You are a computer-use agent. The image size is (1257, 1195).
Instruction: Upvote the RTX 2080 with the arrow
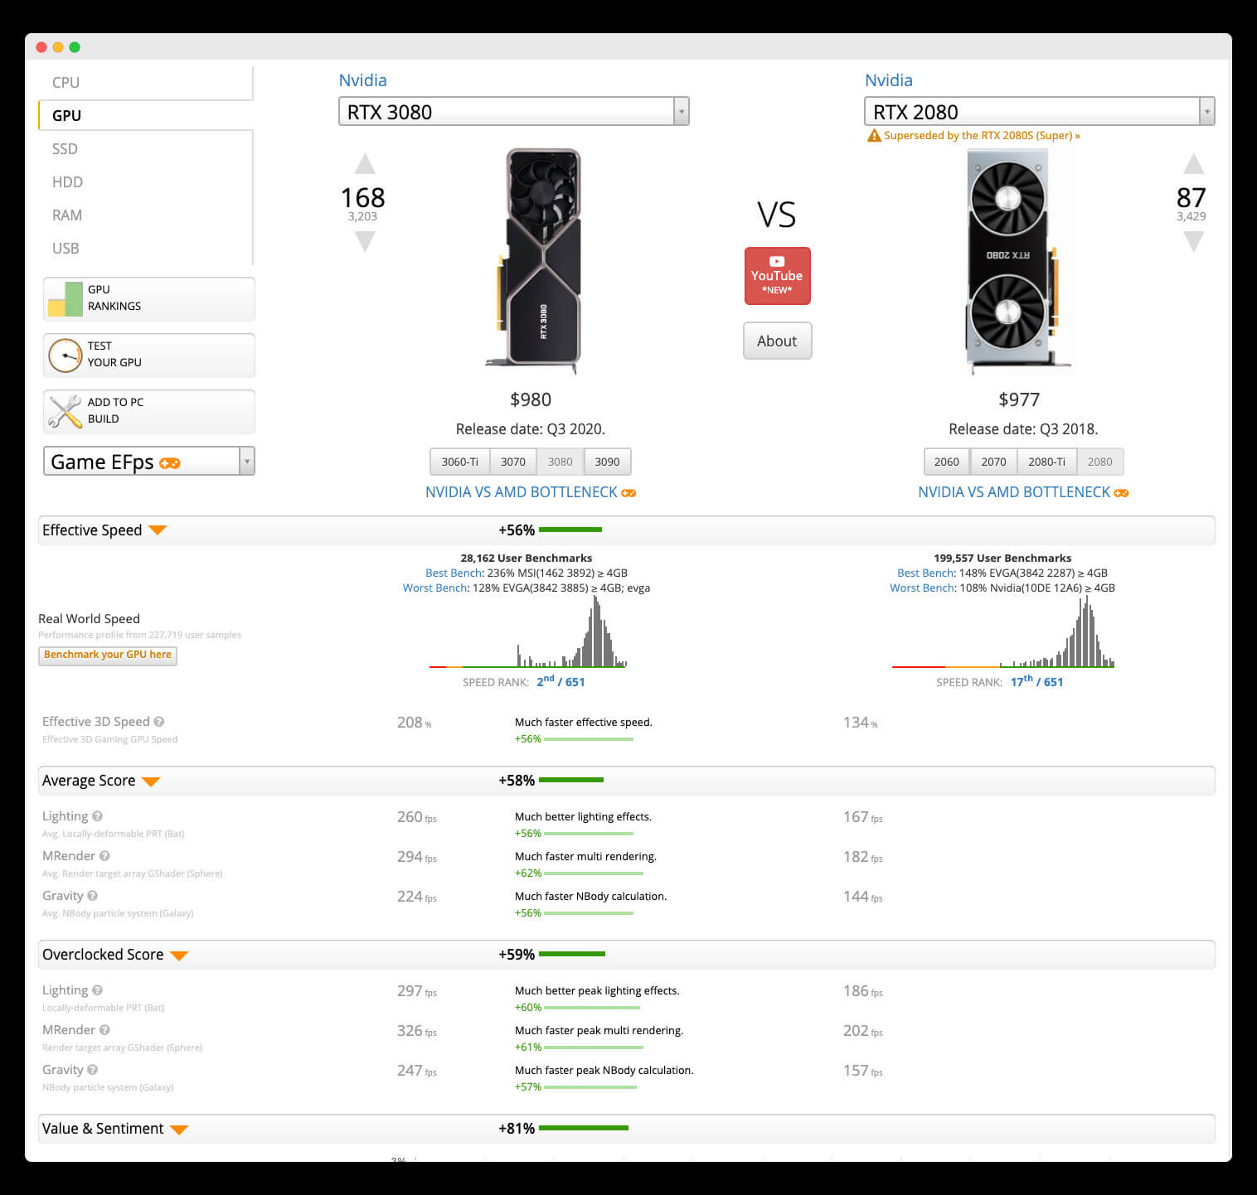[1193, 163]
